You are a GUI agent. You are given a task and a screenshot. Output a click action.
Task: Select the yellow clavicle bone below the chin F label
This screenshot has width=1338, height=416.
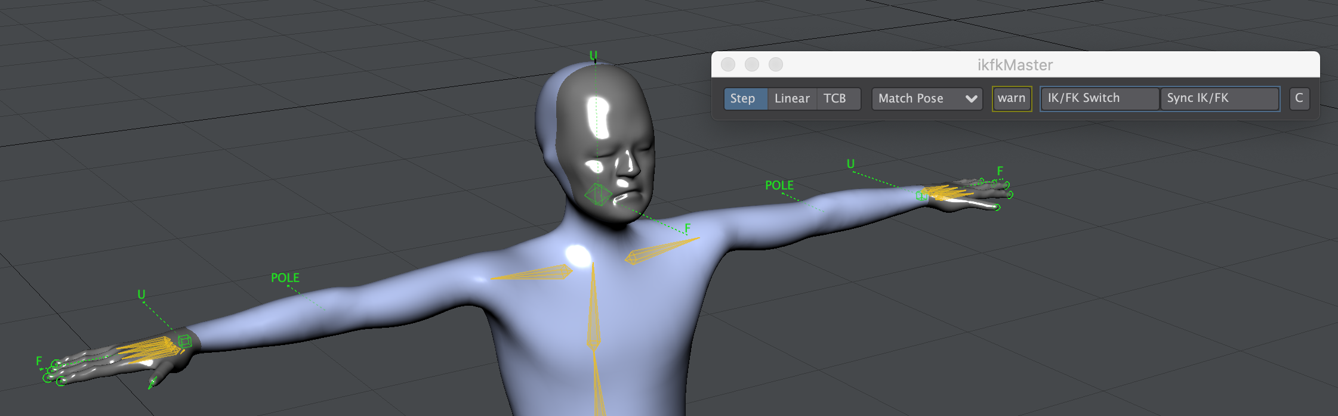(661, 250)
